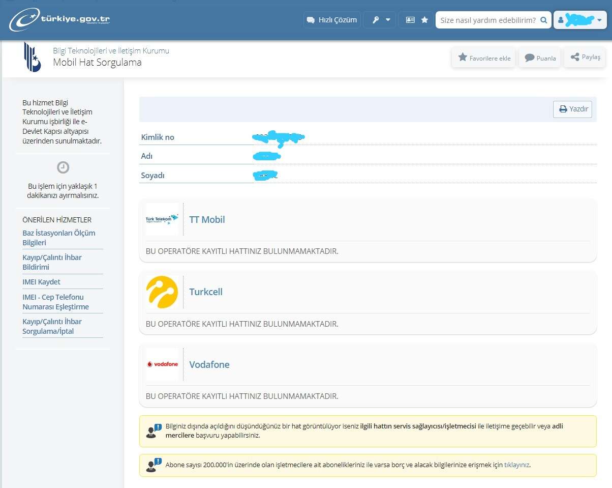Type in 'Size nasıl yardım edebilirim?' search field
This screenshot has width=612, height=488.
pyautogui.click(x=487, y=20)
